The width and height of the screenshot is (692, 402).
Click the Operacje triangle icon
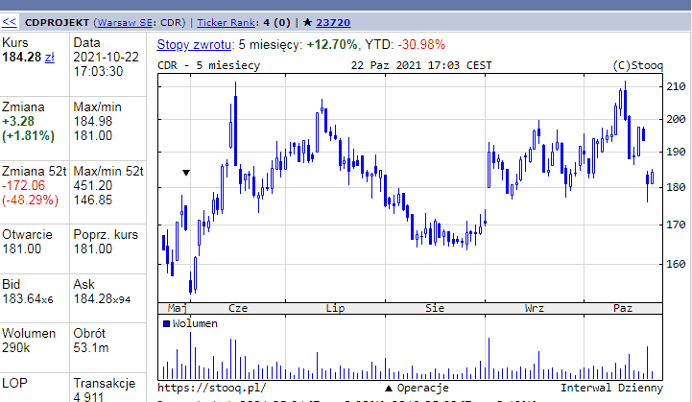[388, 388]
